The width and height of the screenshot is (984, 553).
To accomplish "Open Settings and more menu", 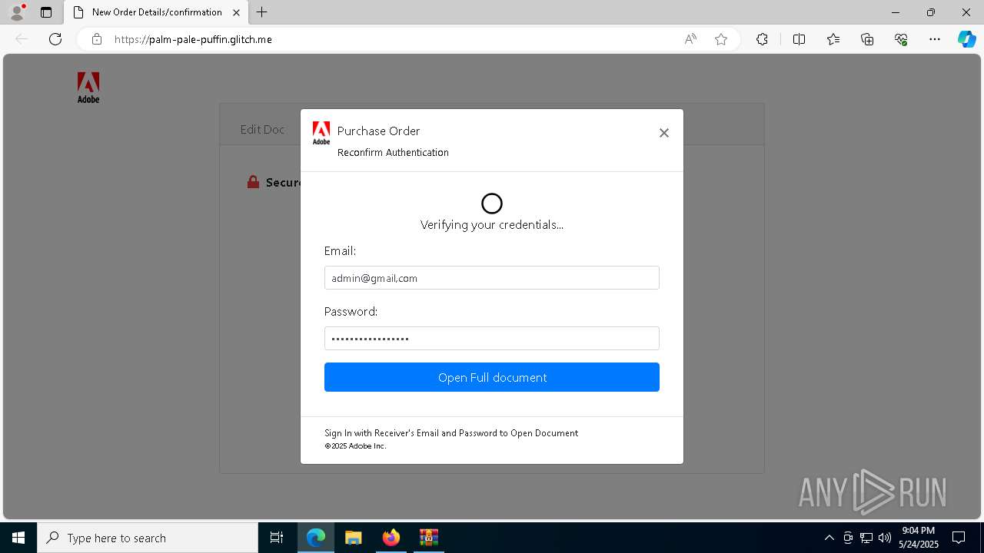I will (x=935, y=39).
